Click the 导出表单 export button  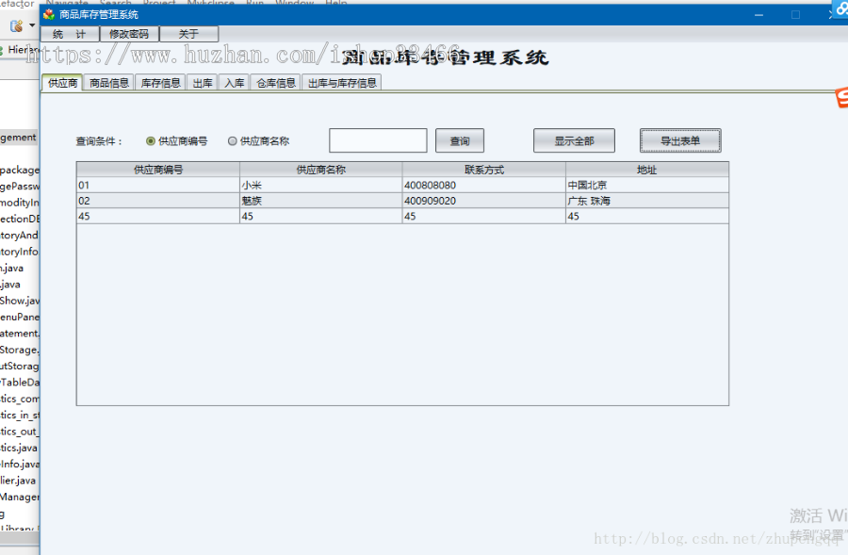[681, 139]
